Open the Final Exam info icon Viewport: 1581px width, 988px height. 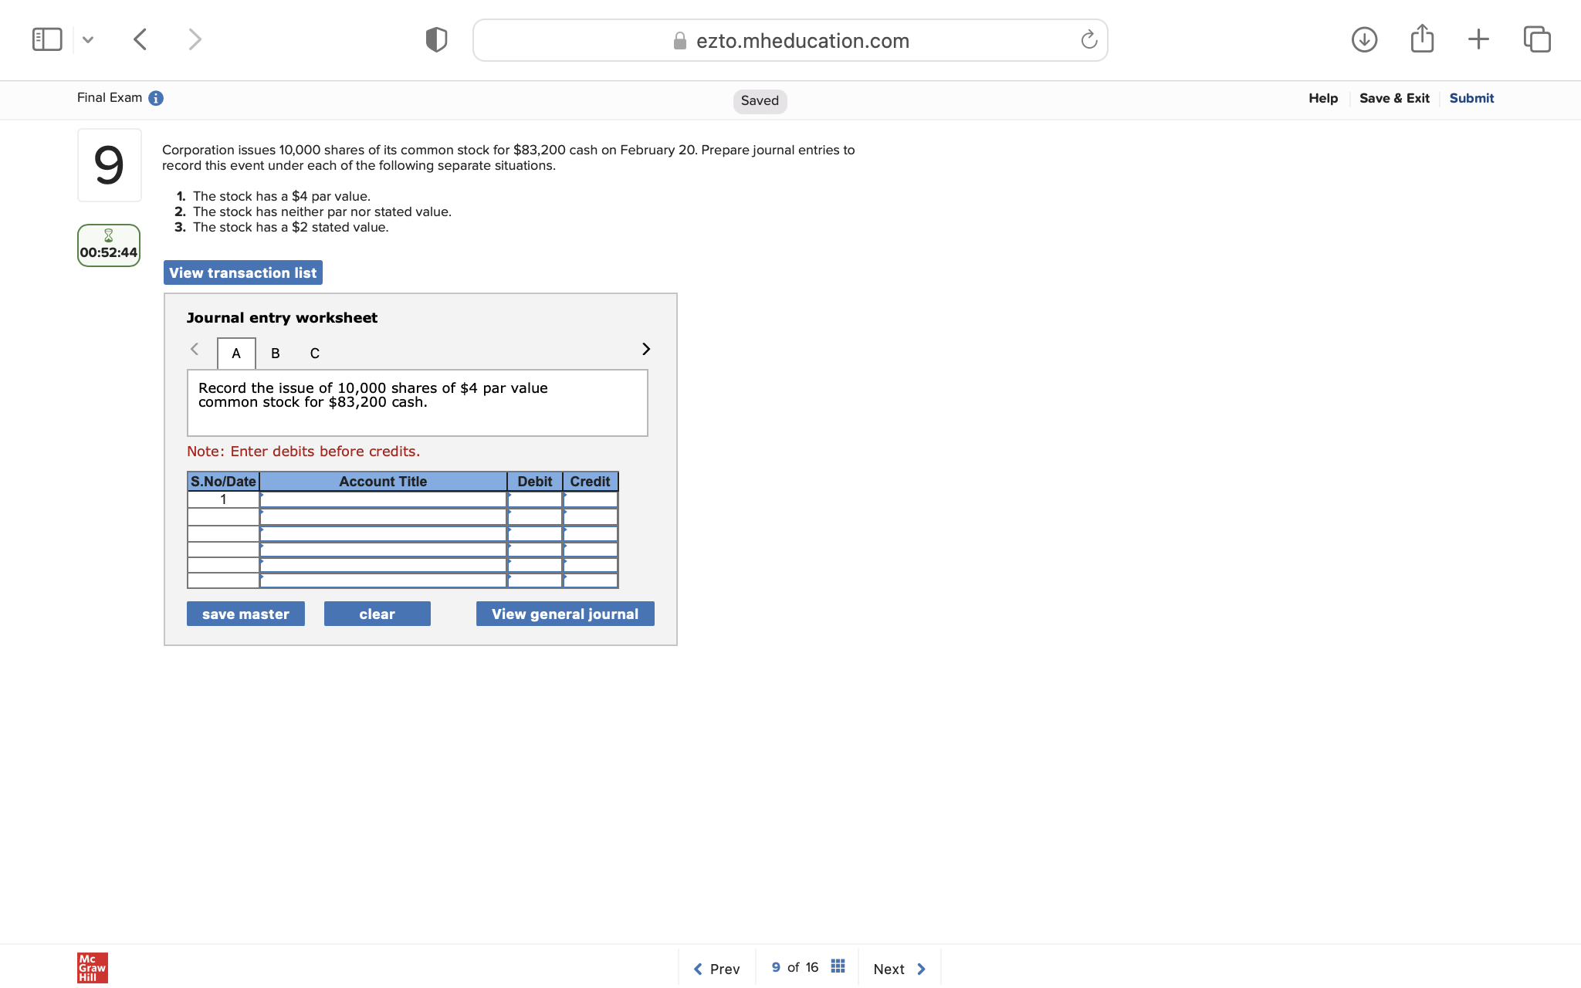click(156, 98)
